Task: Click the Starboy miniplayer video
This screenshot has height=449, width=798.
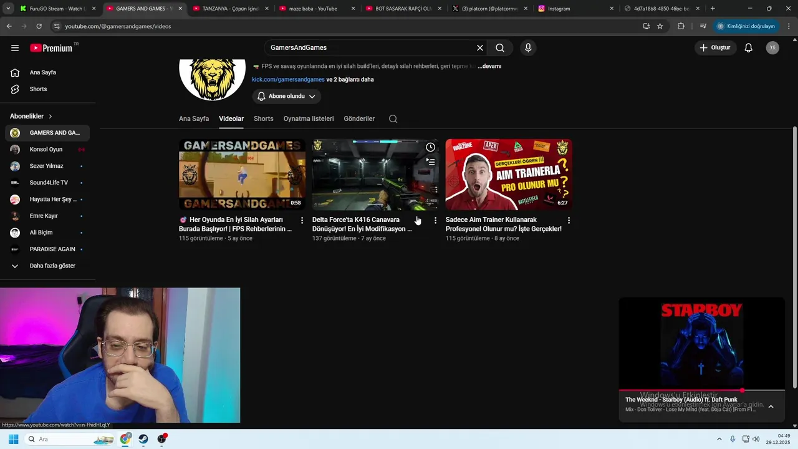Action: click(701, 344)
